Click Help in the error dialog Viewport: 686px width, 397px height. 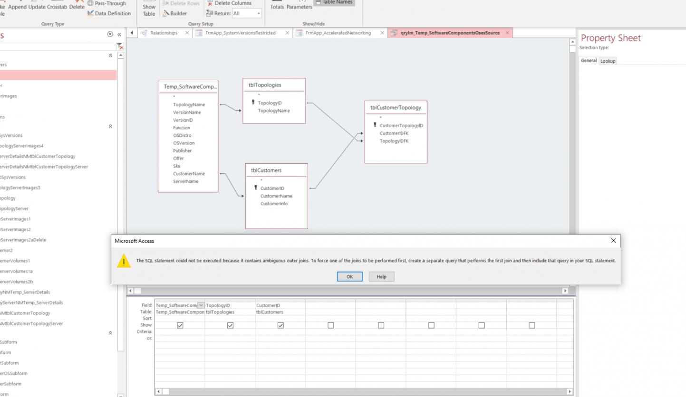click(x=381, y=276)
